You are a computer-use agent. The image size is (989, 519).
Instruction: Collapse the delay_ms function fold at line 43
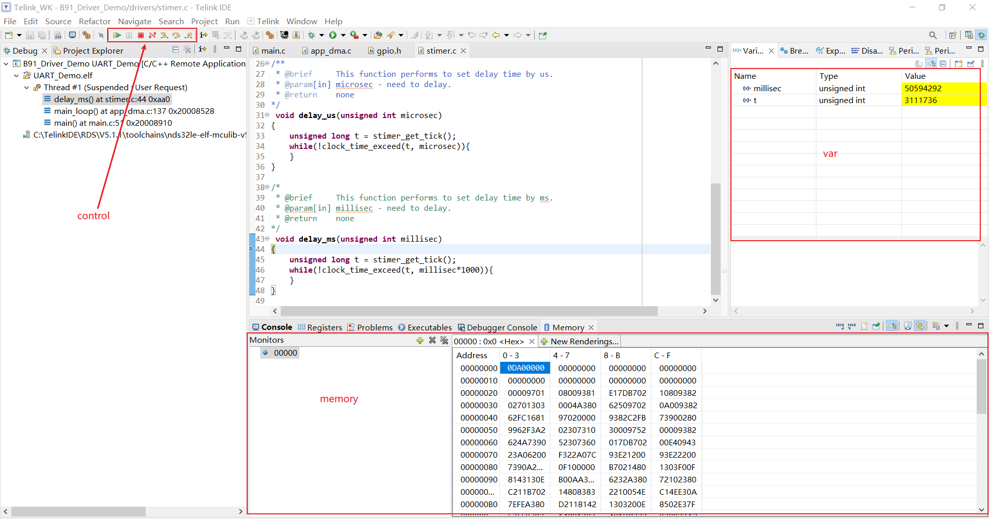click(267, 239)
